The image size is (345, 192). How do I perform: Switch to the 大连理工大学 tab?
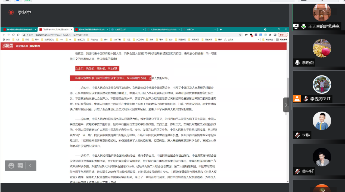click(x=128, y=29)
